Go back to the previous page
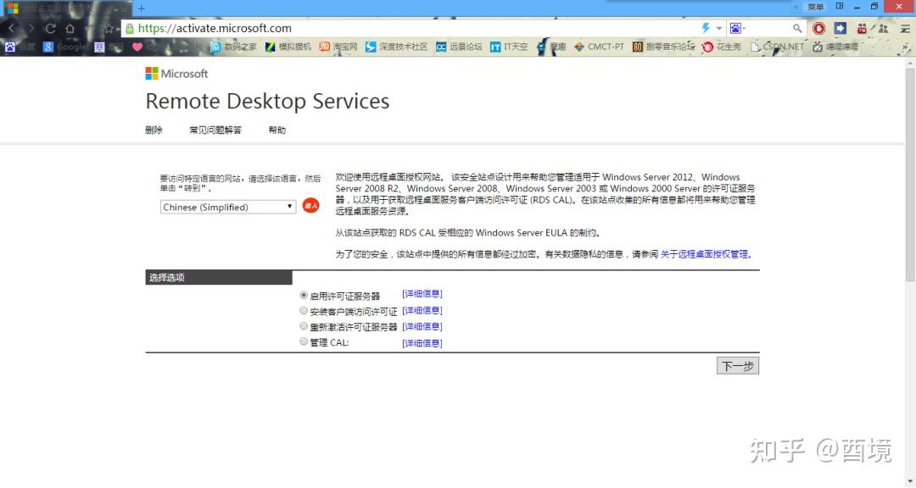The width and height of the screenshot is (916, 488). coord(11,28)
